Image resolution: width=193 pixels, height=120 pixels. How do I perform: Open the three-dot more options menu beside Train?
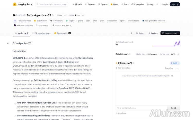pyautogui.click(x=131, y=33)
